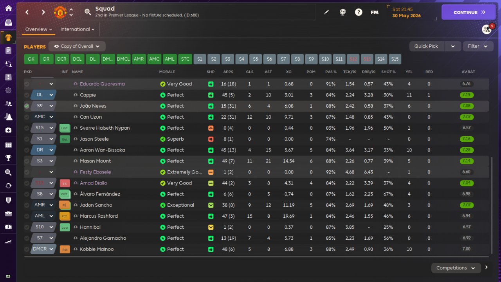
Task: Select the S1 substitute slot
Action: coord(200,59)
